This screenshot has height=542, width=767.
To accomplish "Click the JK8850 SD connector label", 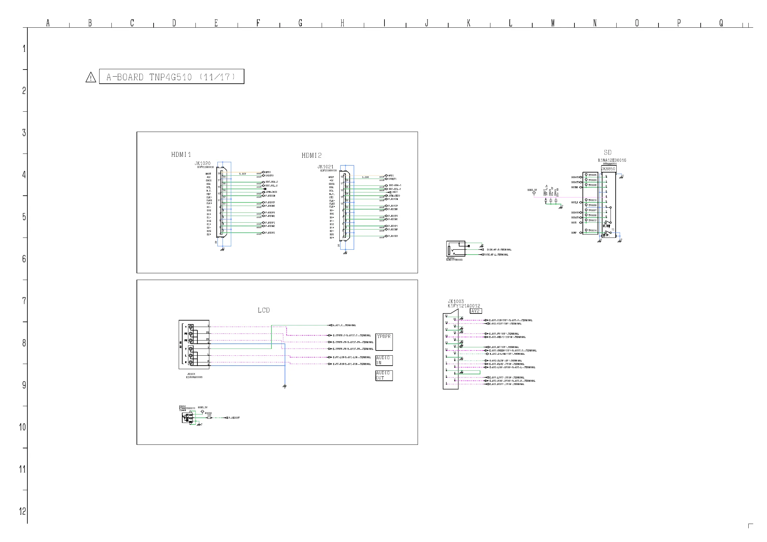I will tap(608, 169).
